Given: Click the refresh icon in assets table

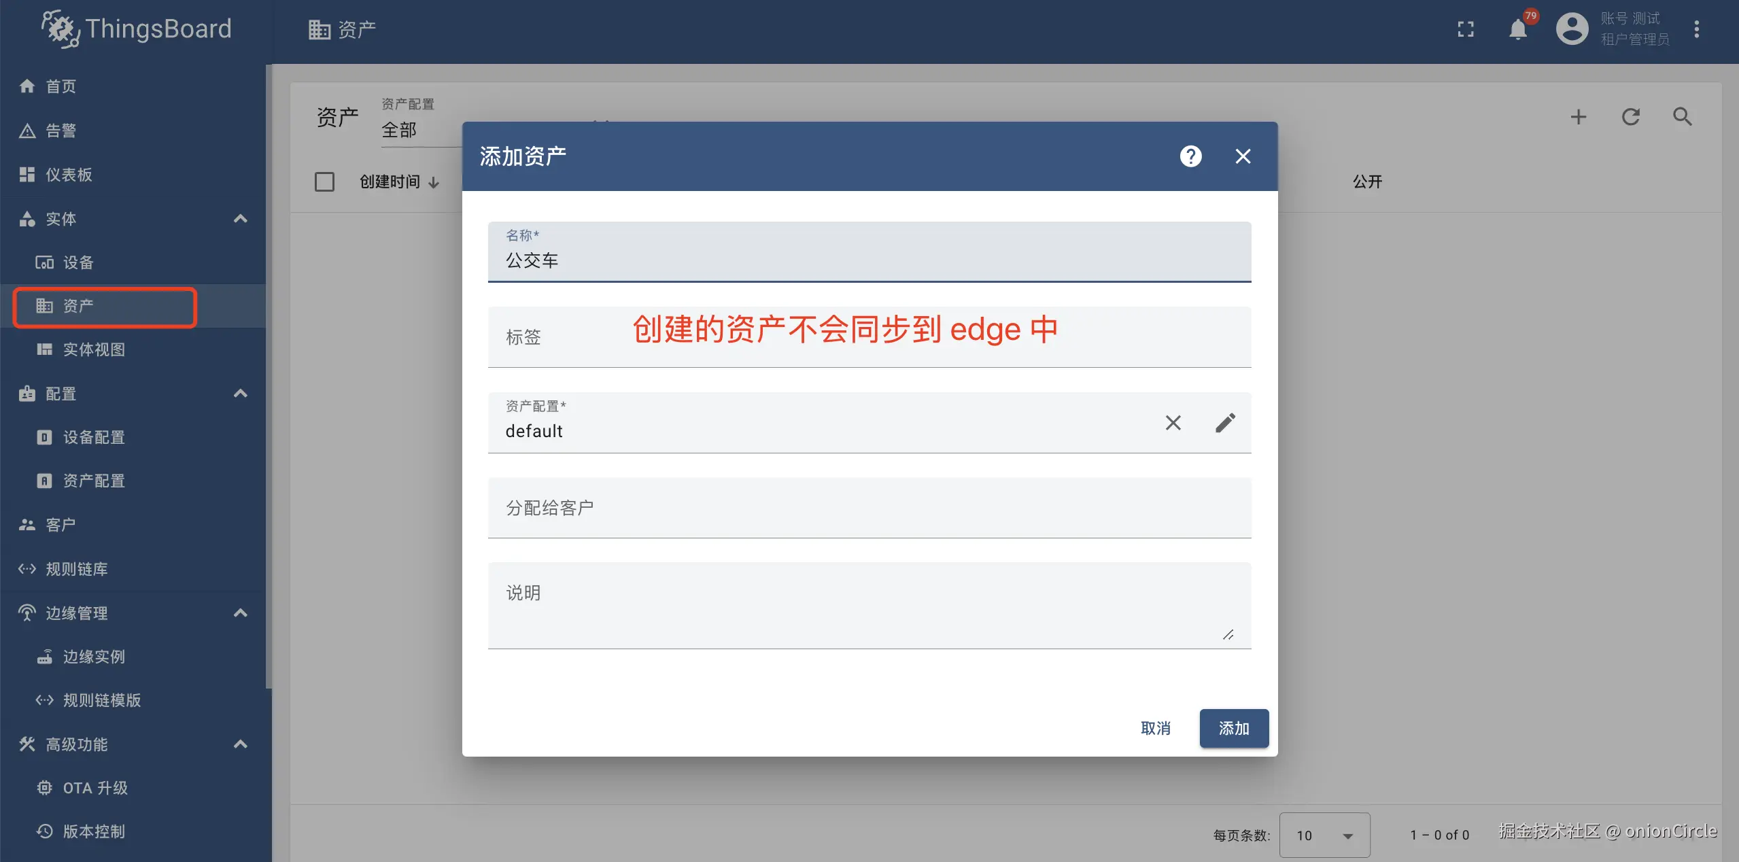Looking at the screenshot, I should point(1631,117).
